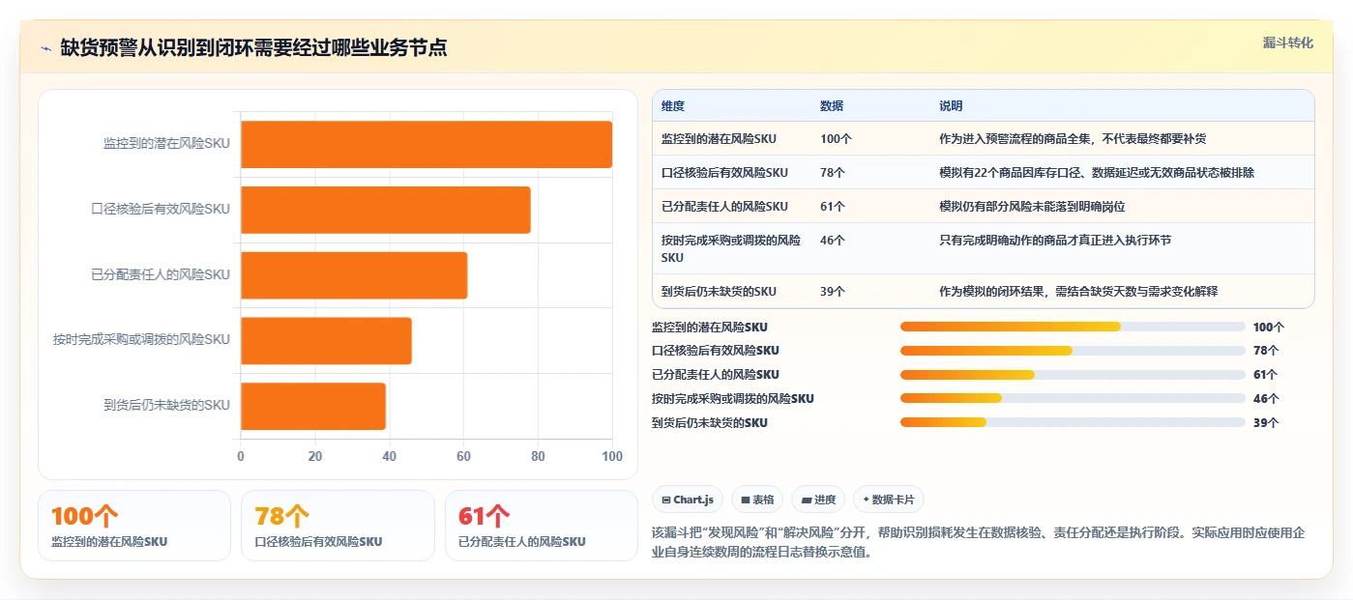Click table text 作为模拟的闭环结果
The image size is (1353, 600).
(x=992, y=291)
